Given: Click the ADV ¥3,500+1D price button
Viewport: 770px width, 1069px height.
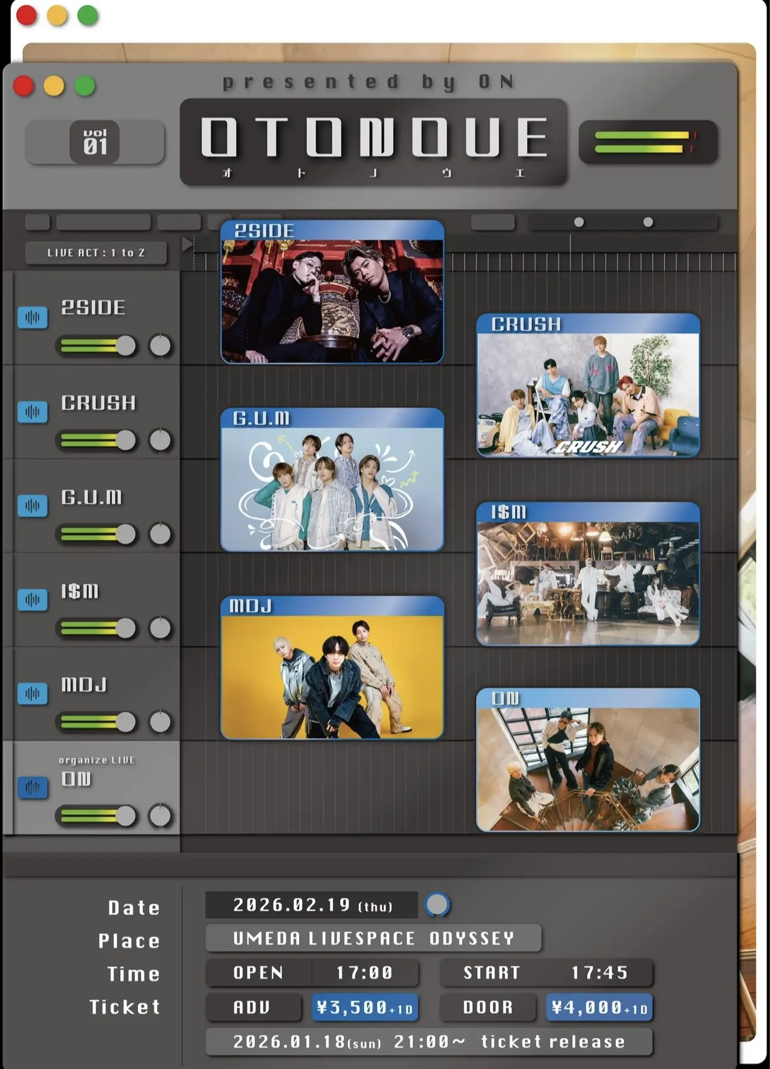Looking at the screenshot, I should click(x=364, y=1008).
